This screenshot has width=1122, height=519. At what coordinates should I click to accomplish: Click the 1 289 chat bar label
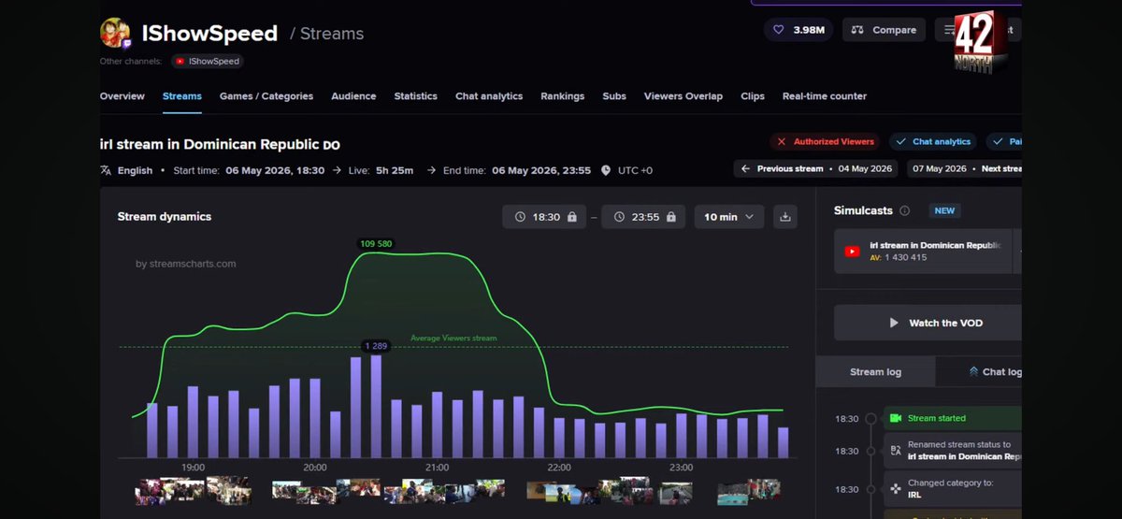pos(376,346)
